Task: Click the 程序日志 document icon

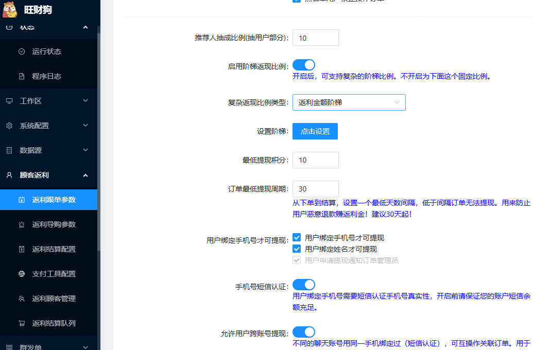Action: click(x=22, y=76)
